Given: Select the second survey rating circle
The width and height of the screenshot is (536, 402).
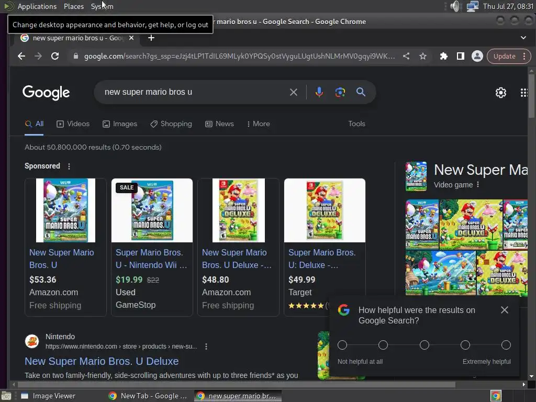Looking at the screenshot, I should (x=383, y=345).
